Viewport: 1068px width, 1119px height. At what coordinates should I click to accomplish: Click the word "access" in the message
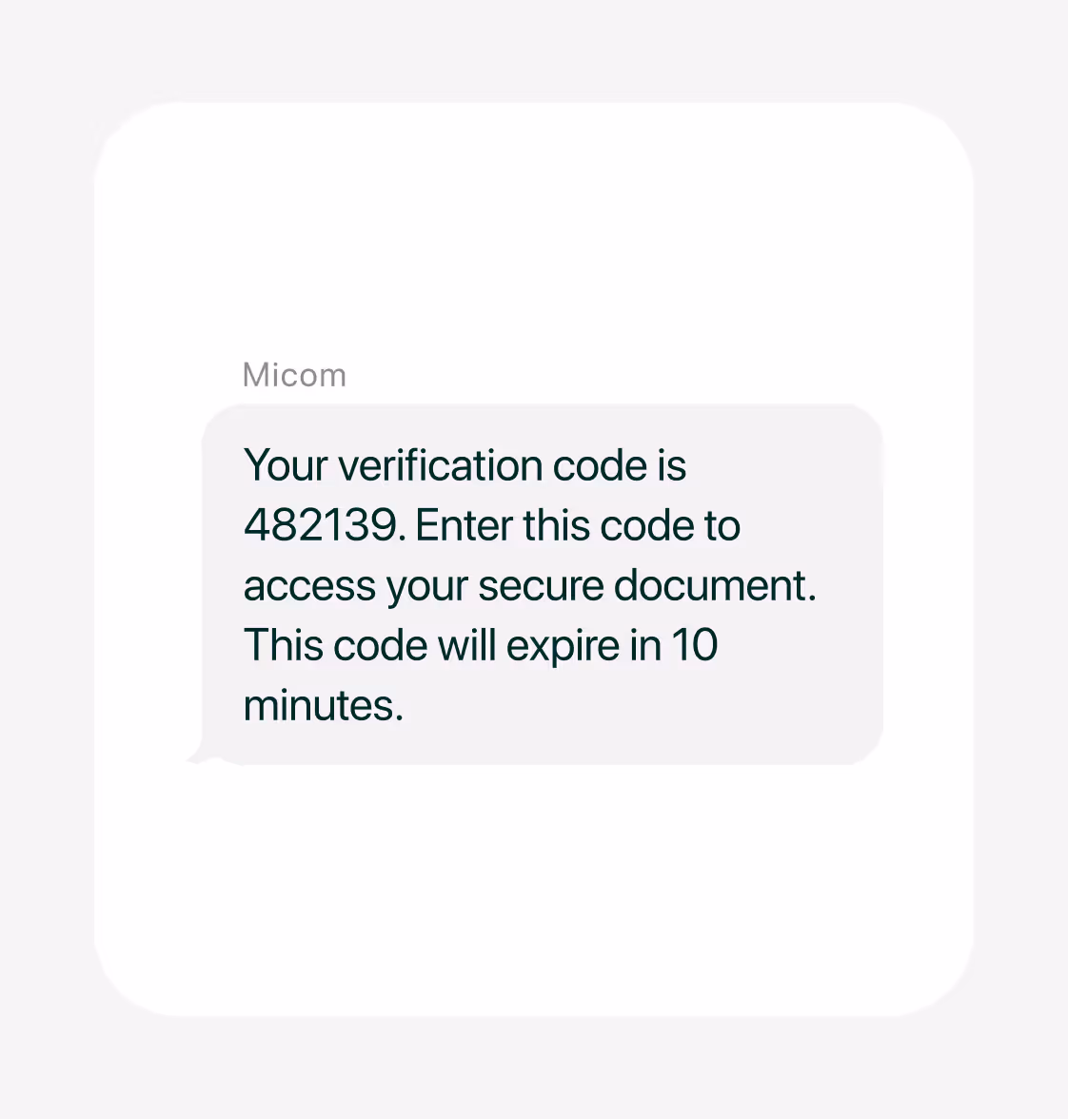pyautogui.click(x=309, y=586)
